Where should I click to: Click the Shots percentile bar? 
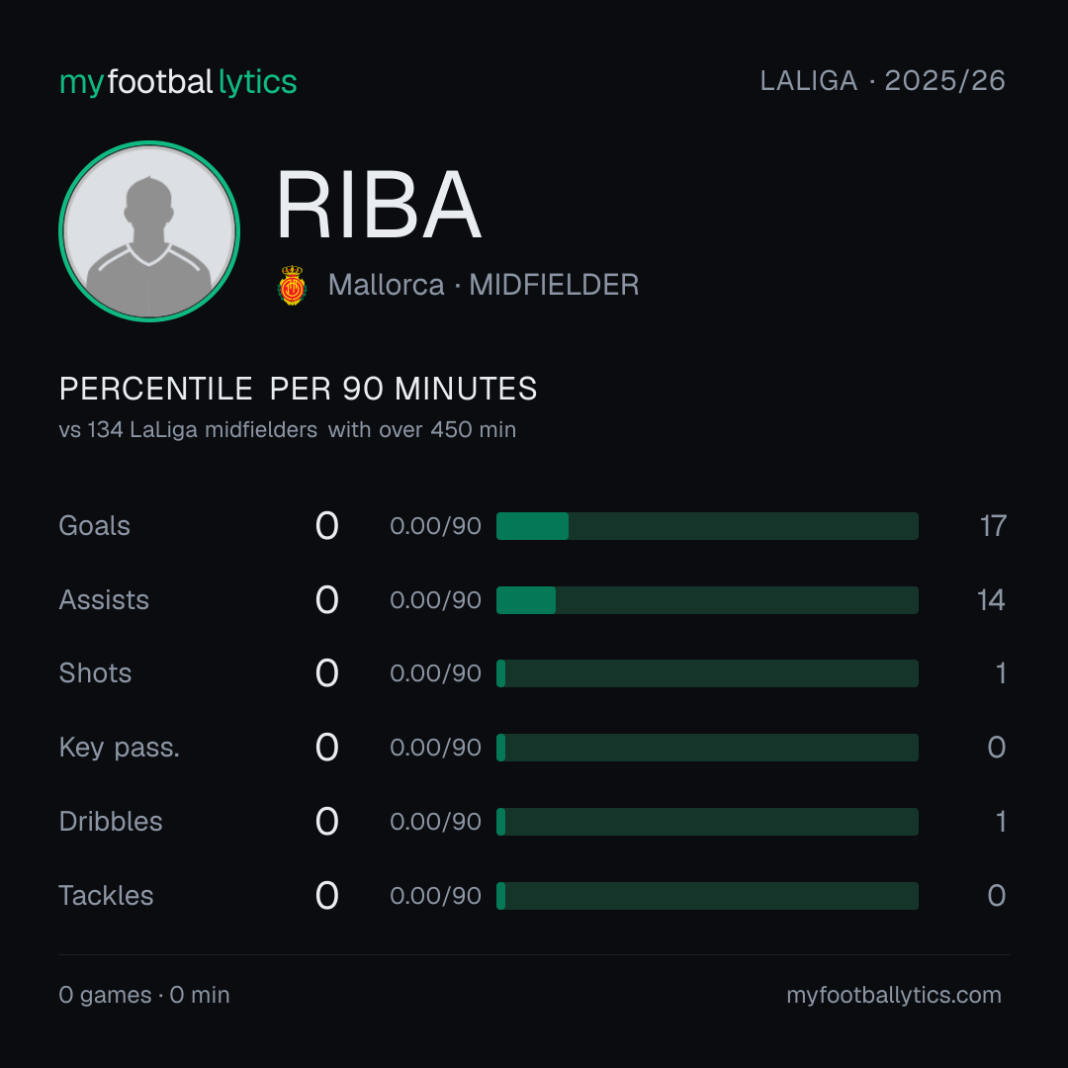[707, 673]
